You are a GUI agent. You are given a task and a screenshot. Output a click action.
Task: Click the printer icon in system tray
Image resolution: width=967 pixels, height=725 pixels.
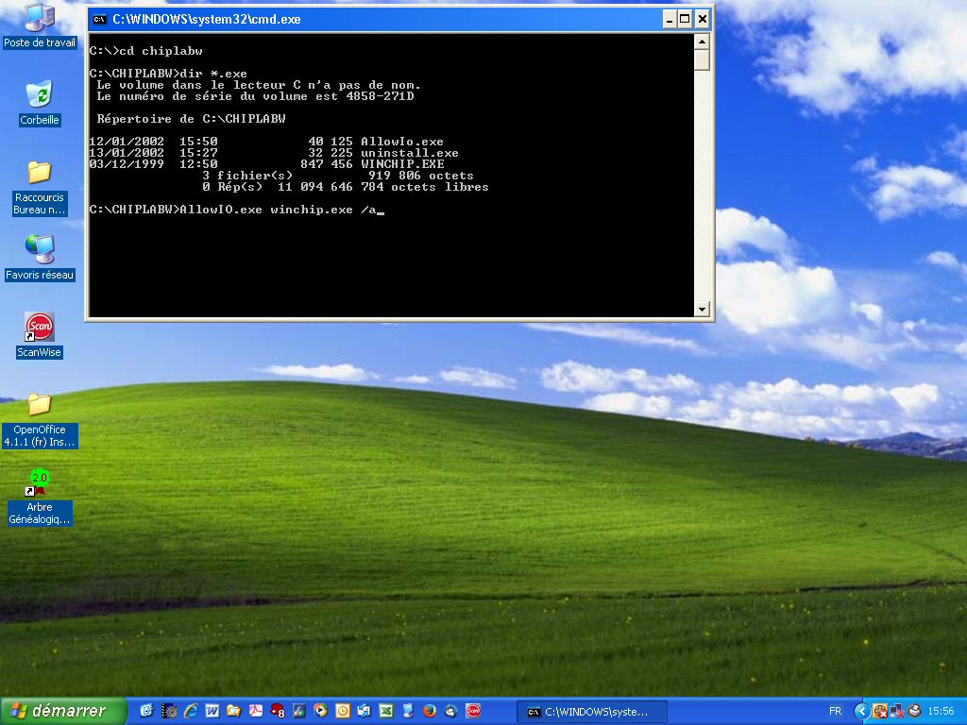click(913, 711)
